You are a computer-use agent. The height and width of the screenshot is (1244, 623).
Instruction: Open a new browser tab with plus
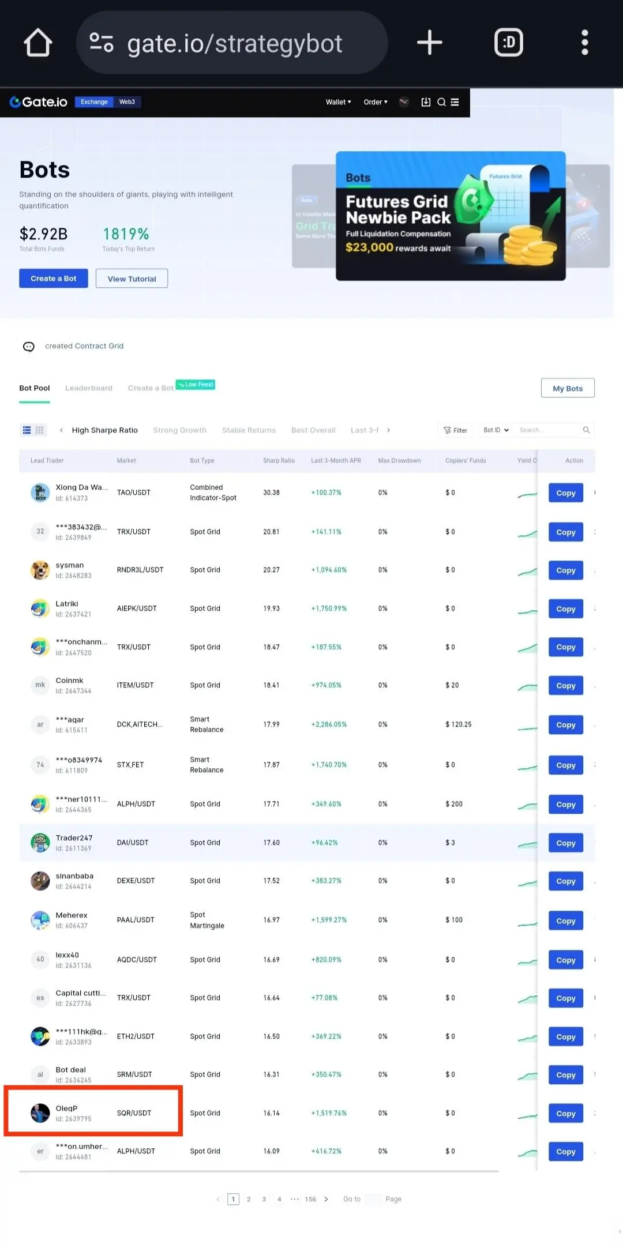pyautogui.click(x=429, y=43)
